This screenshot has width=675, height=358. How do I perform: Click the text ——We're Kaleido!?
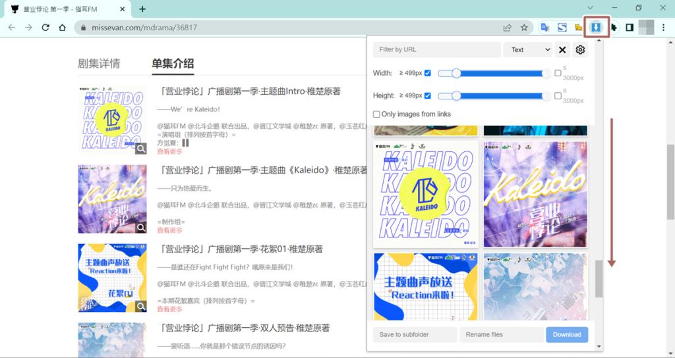pyautogui.click(x=189, y=110)
